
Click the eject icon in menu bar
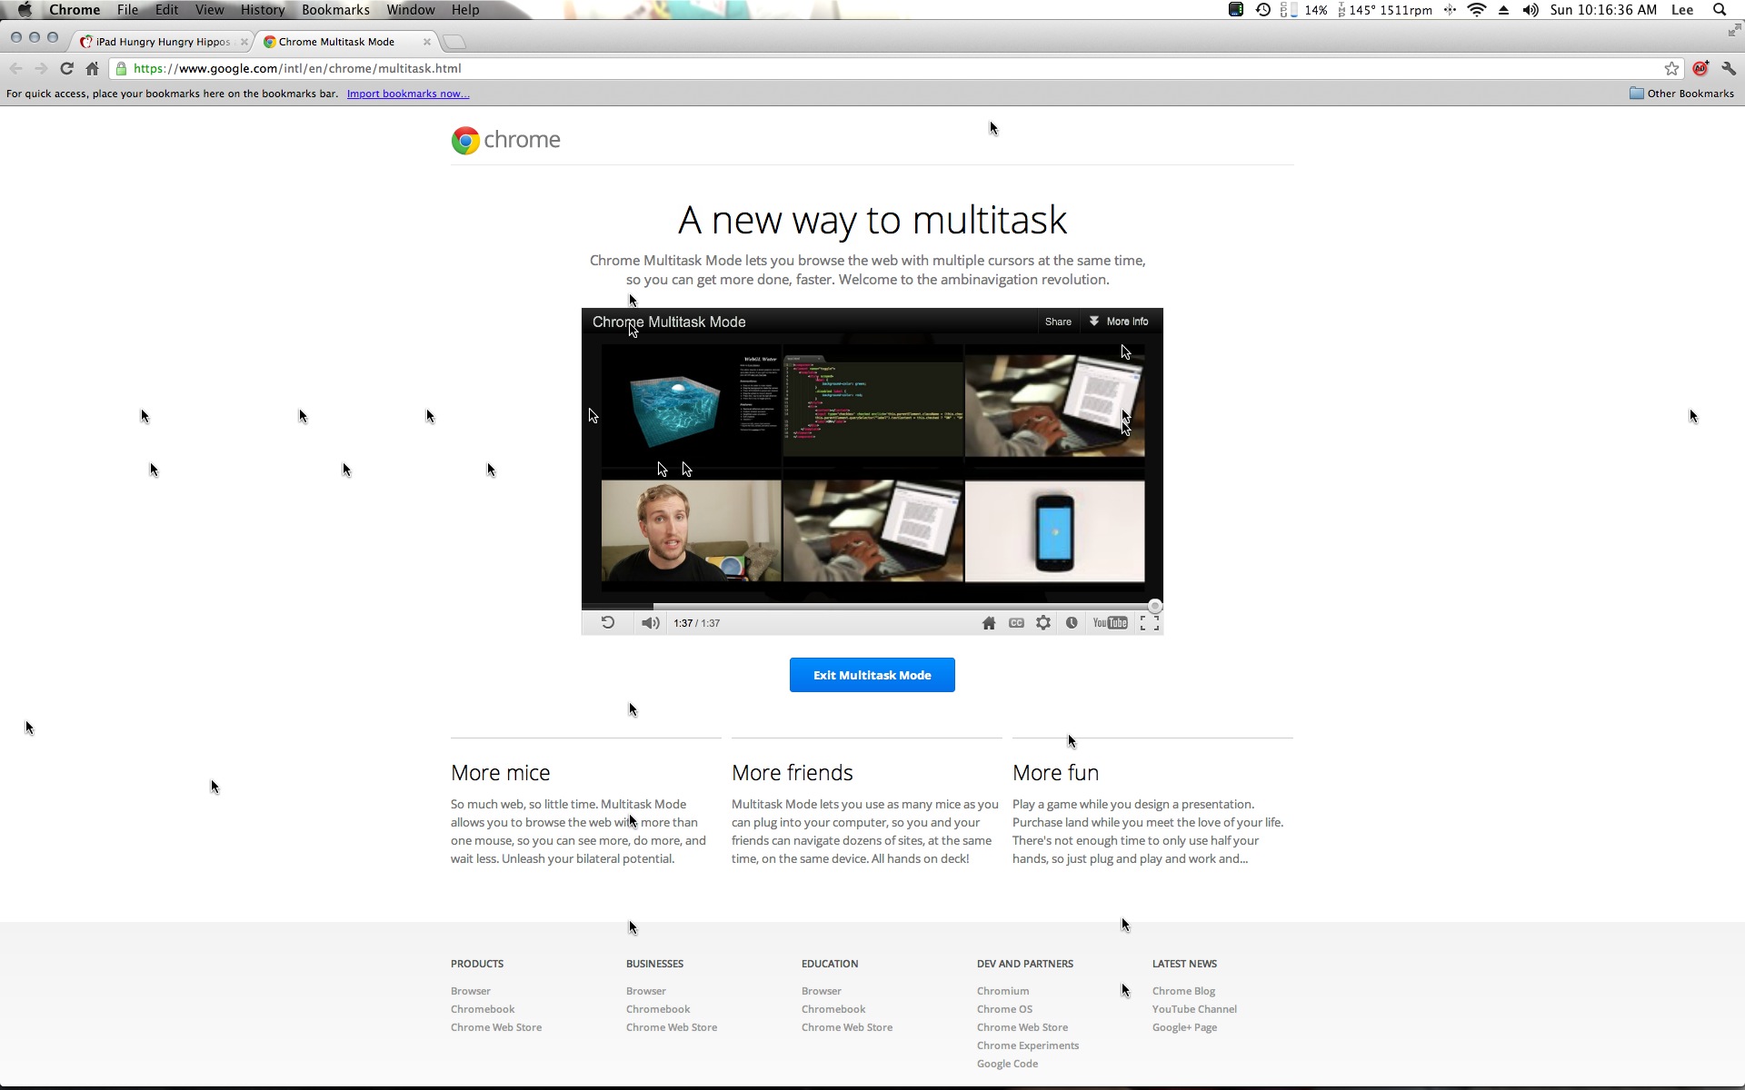click(1503, 10)
